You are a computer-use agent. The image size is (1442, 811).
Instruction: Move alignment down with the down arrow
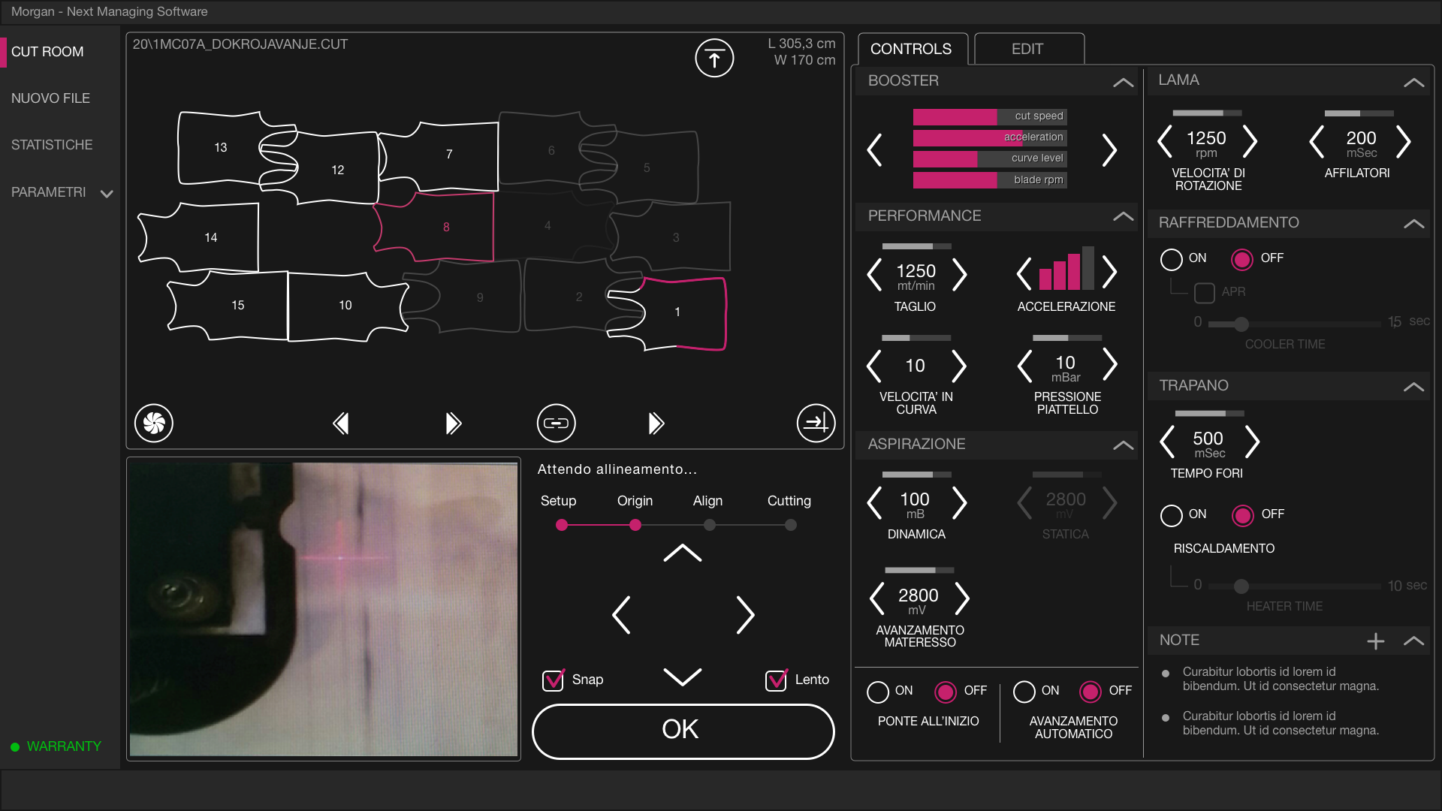pyautogui.click(x=683, y=676)
